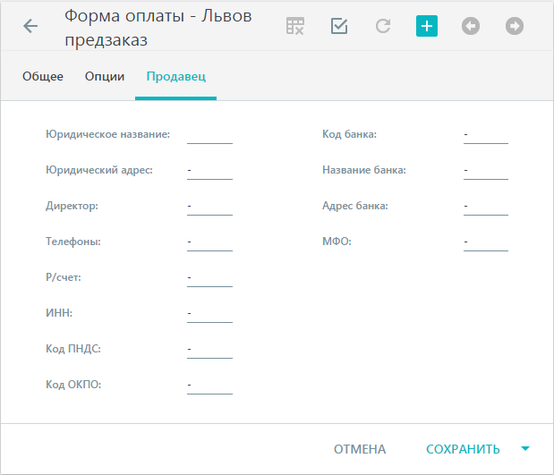Viewport: 554px width, 475px height.
Task: Go to next record arrow
Action: [x=515, y=26]
